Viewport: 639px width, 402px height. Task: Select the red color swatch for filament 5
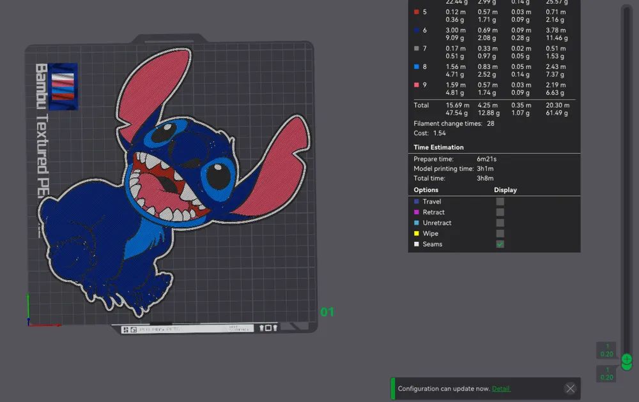pos(416,11)
